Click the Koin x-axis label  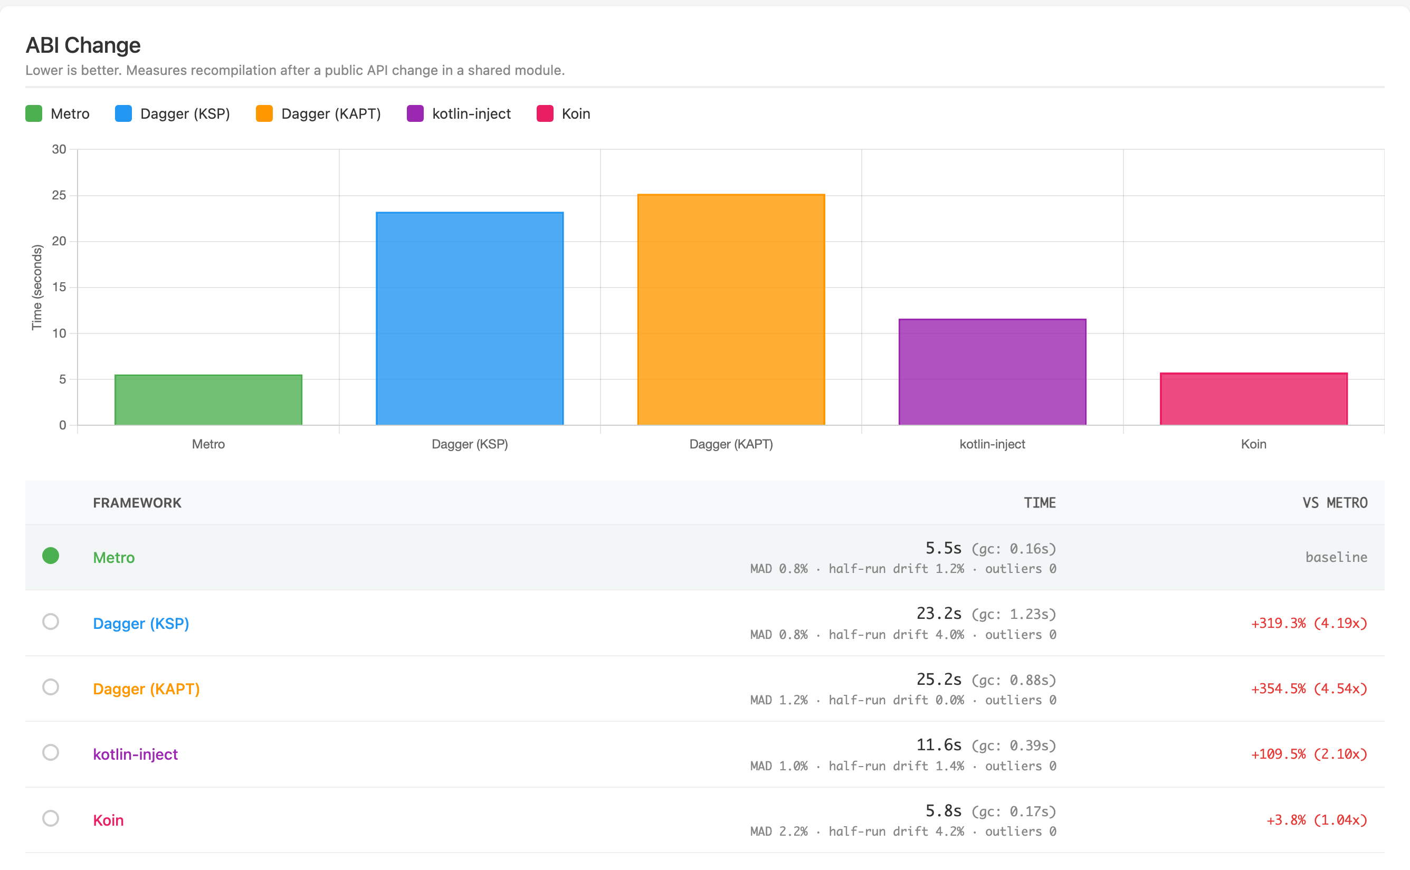(x=1253, y=444)
